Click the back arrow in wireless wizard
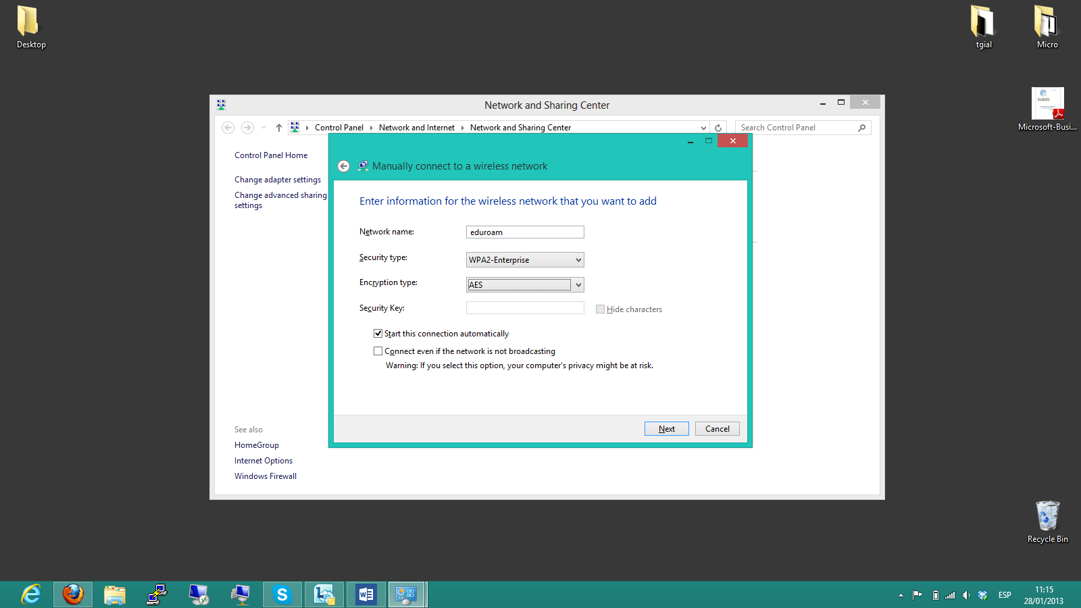1081x608 pixels. point(344,166)
